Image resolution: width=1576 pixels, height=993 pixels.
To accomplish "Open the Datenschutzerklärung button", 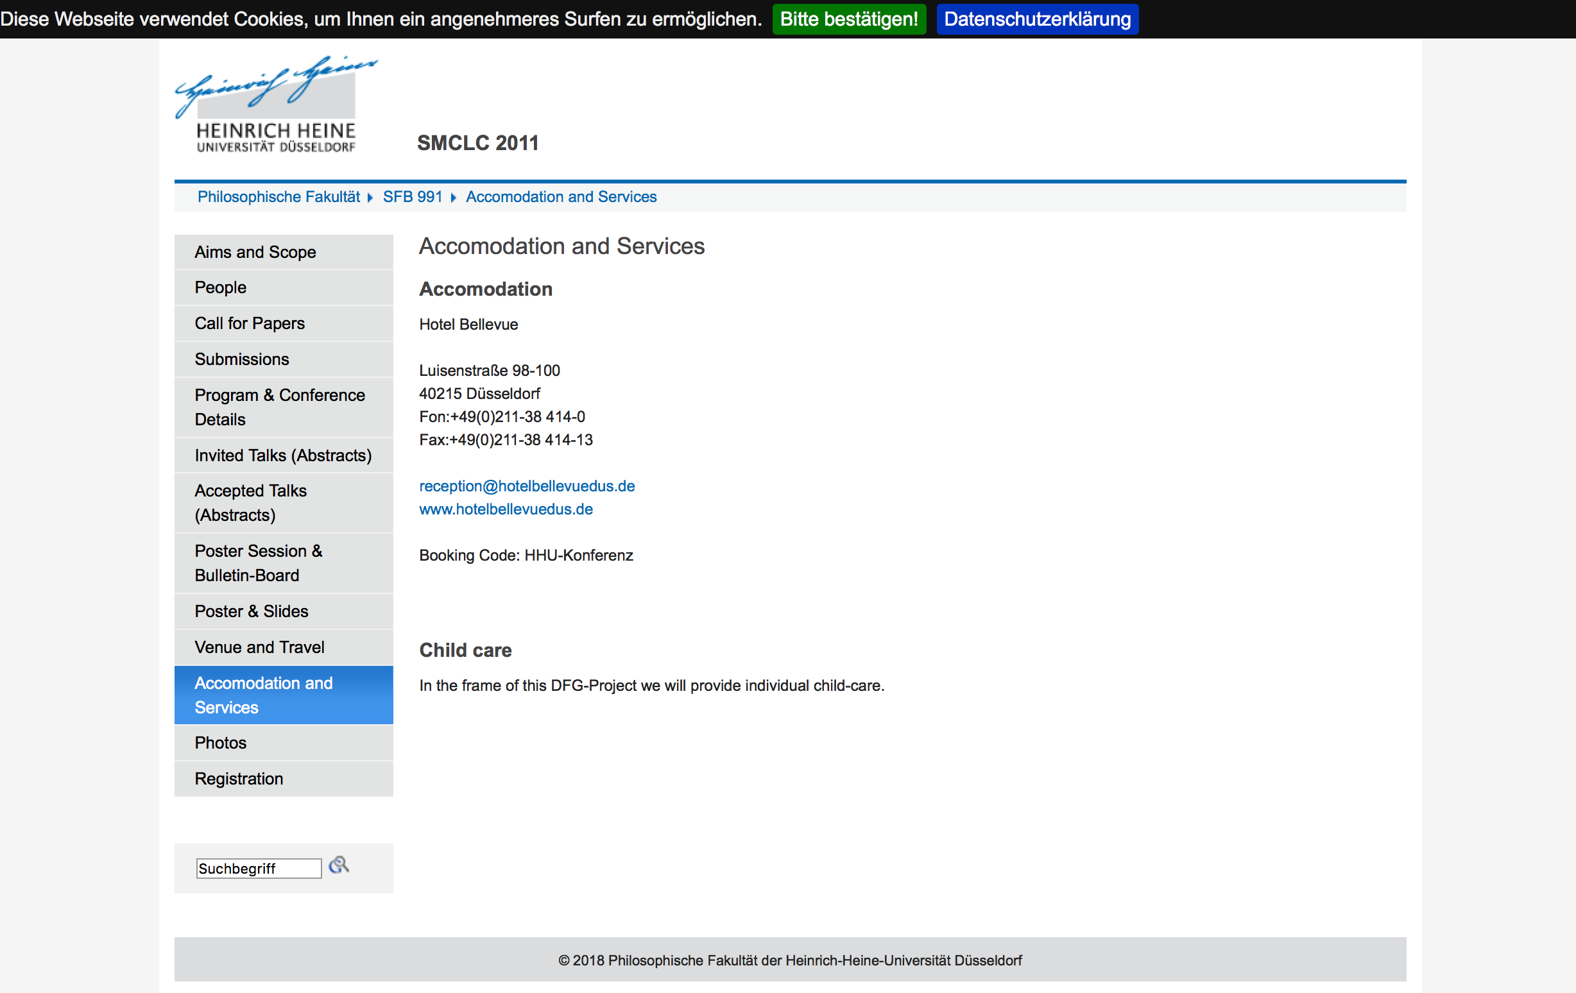I will [1037, 19].
